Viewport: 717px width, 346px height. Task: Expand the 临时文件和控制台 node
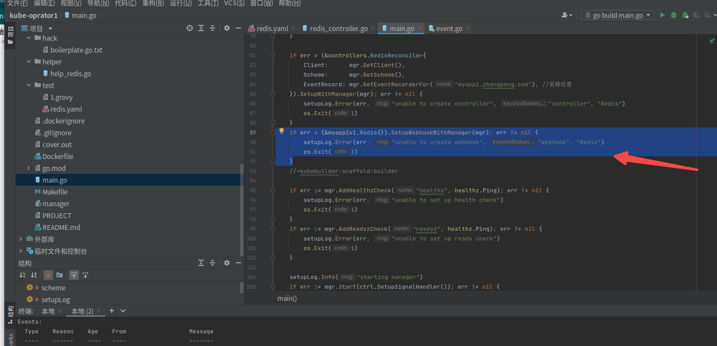pyautogui.click(x=21, y=251)
